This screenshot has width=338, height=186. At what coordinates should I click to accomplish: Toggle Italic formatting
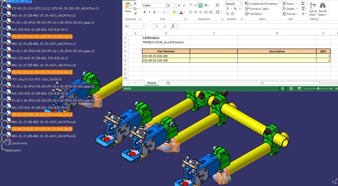pyautogui.click(x=150, y=12)
